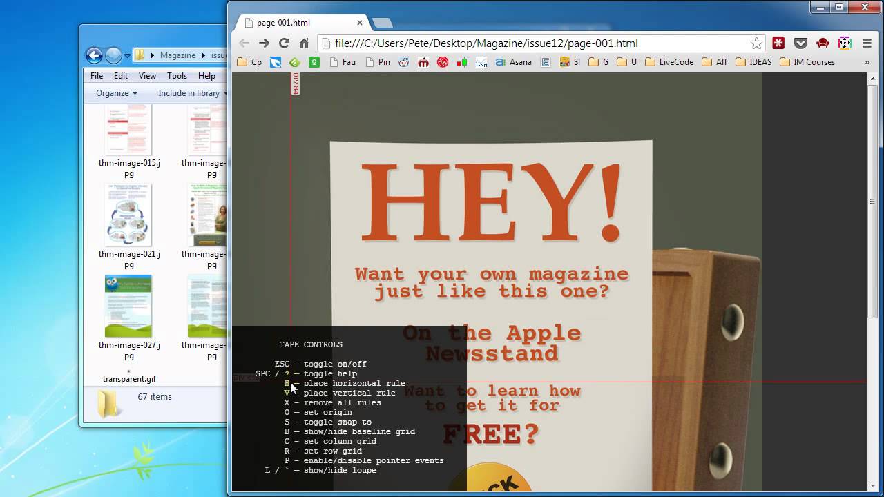Open the File menu in Explorer
Image resolution: width=884 pixels, height=497 pixels.
(x=97, y=76)
